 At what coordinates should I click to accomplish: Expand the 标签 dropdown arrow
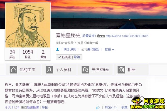(113, 50)
